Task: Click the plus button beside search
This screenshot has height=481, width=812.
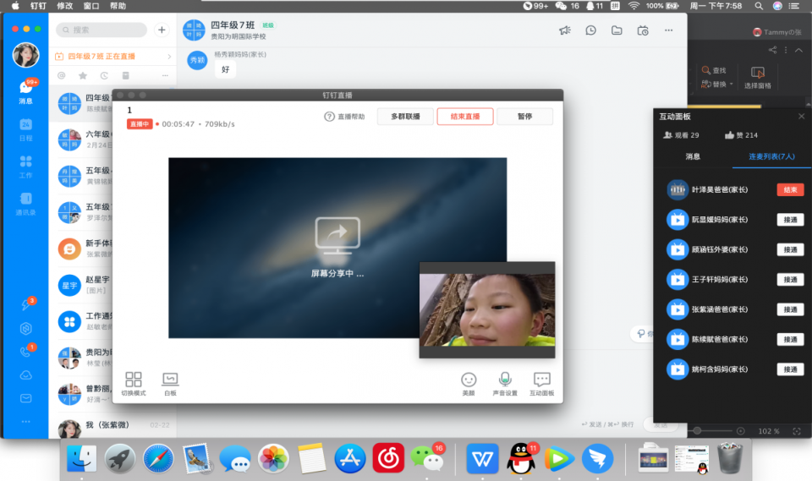Action: click(x=162, y=30)
